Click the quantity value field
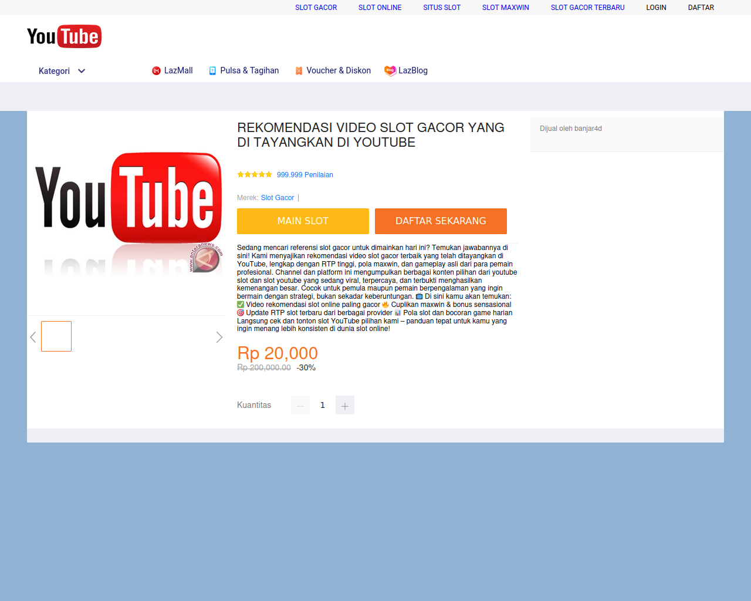Image resolution: width=751 pixels, height=601 pixels. pyautogui.click(x=323, y=405)
